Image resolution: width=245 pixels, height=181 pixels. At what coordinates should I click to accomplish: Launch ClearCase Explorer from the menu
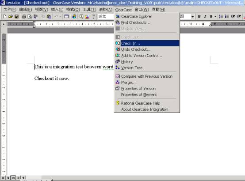[147, 16]
